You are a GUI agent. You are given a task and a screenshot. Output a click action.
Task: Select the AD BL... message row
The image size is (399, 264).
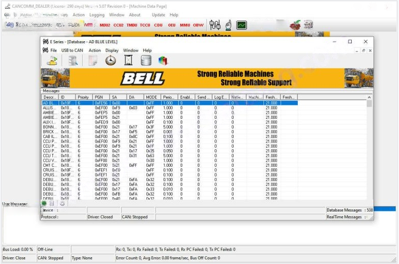tap(170, 103)
